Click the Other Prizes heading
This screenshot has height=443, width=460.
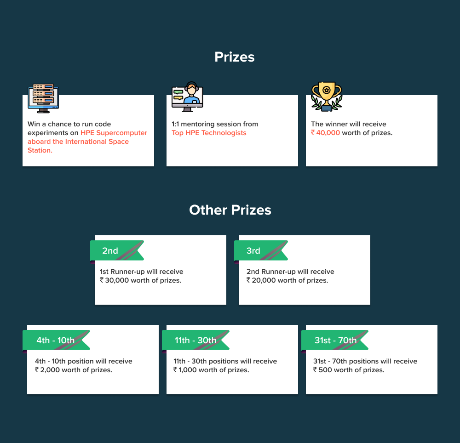[x=230, y=210]
